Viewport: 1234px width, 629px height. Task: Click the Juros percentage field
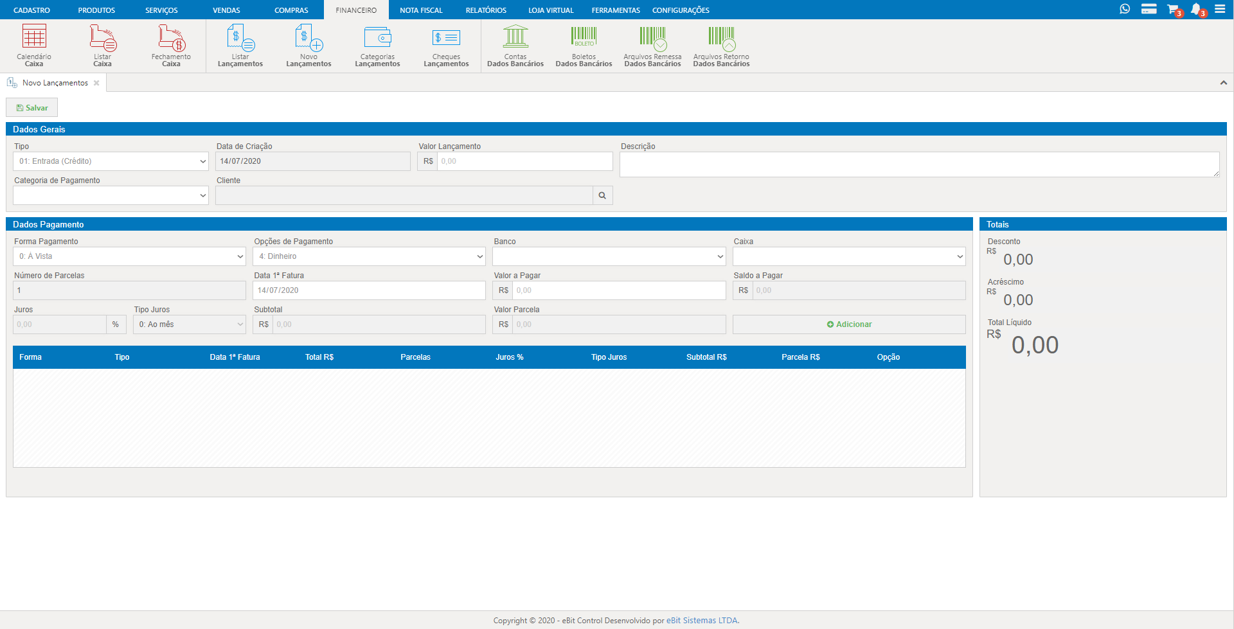(59, 324)
